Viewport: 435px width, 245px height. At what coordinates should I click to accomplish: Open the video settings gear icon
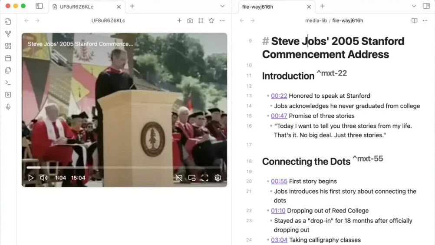coord(218,178)
